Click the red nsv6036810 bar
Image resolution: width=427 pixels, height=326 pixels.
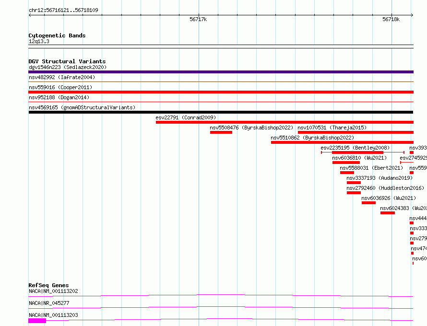point(346,163)
